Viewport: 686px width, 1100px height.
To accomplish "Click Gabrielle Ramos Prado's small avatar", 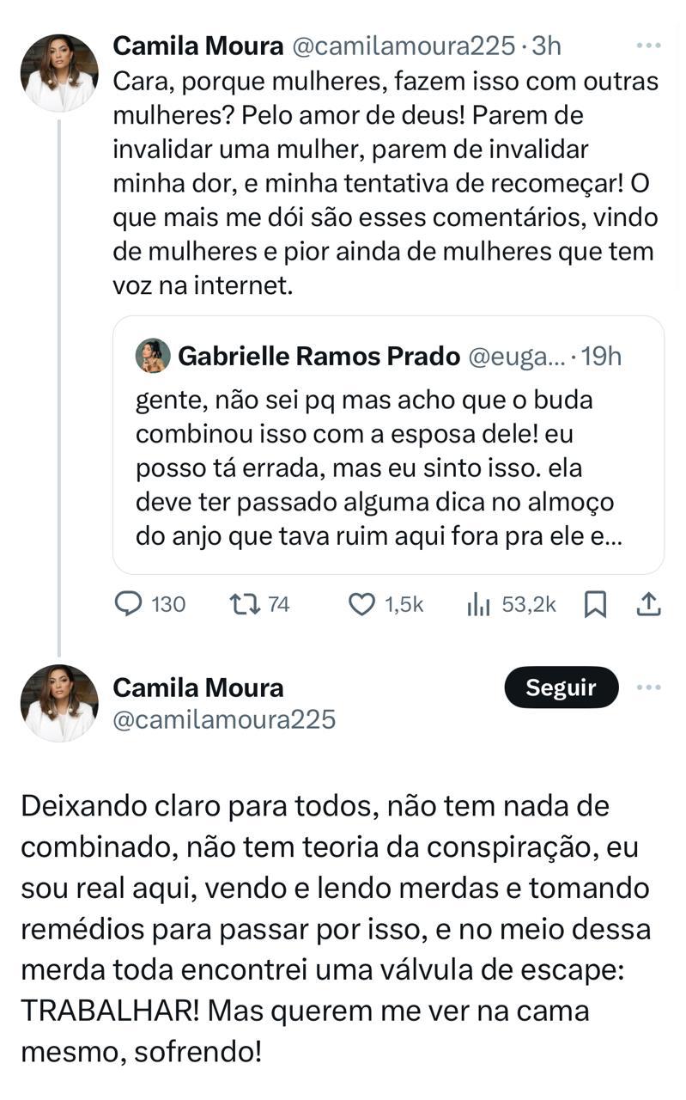I will point(152,356).
